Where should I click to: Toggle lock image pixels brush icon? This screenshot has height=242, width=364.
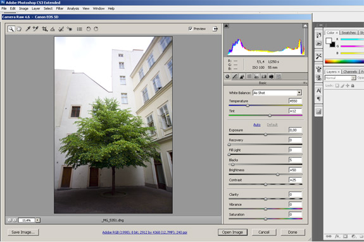pos(342,86)
